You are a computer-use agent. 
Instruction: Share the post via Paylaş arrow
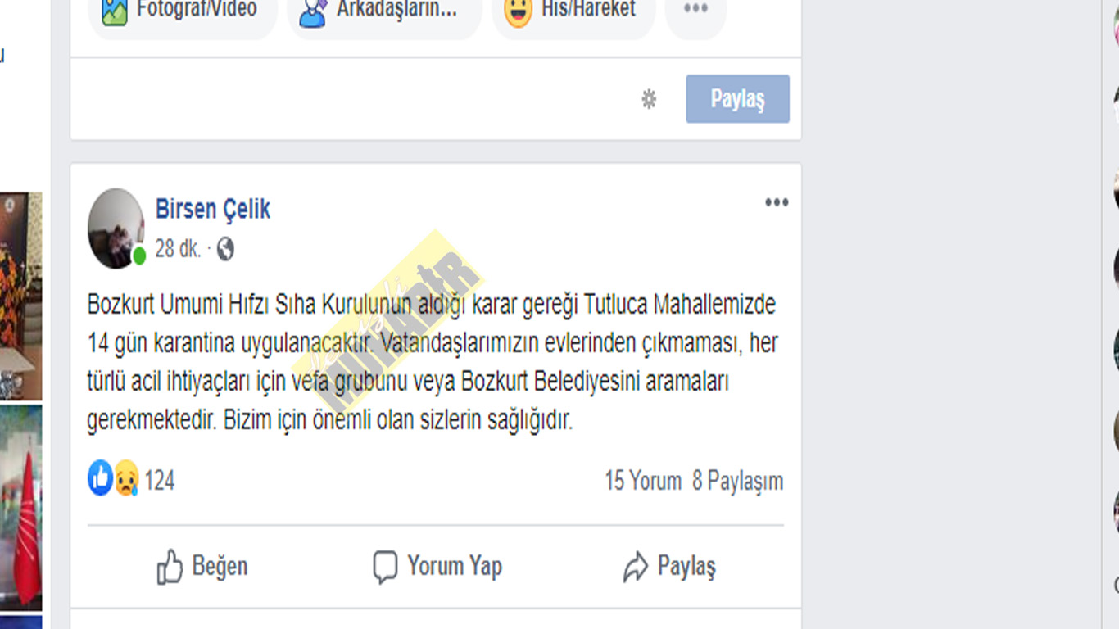(x=669, y=566)
